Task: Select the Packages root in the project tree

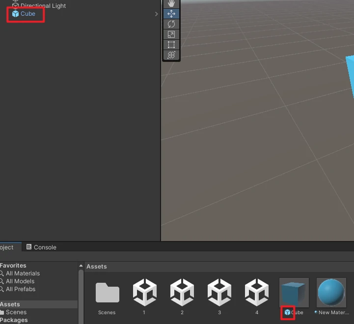Action: (14, 320)
